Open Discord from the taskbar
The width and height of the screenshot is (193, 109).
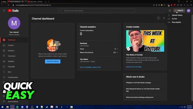(22, 107)
